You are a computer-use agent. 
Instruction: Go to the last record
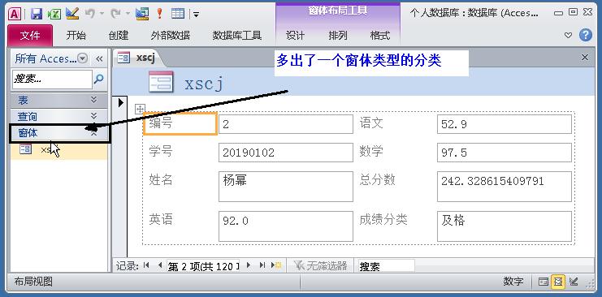pos(262,265)
